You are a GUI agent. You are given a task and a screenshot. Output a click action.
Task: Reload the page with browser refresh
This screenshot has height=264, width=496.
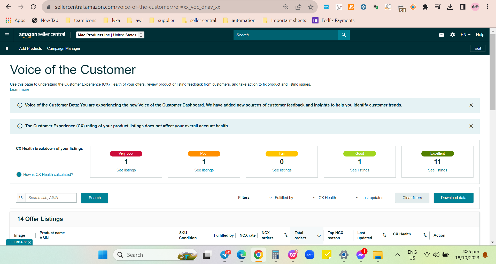(x=33, y=7)
